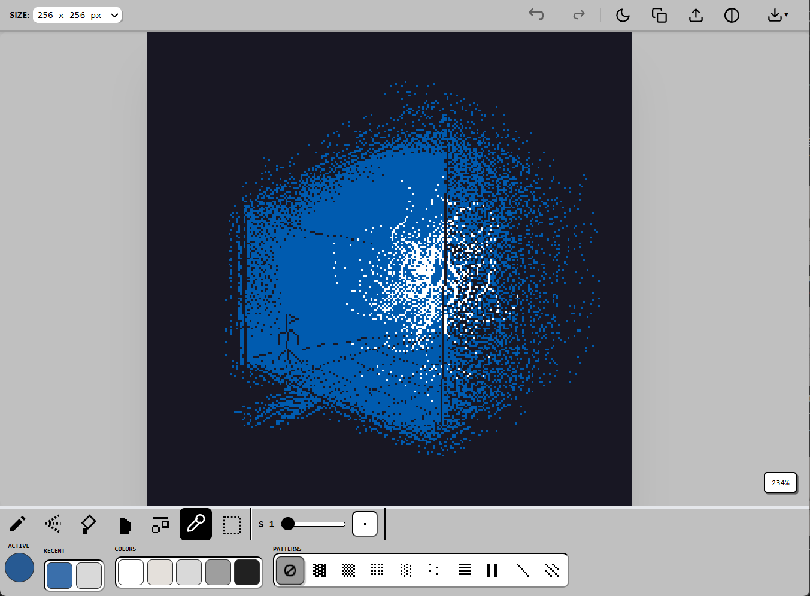Screen dimensions: 810x596
Task: Select the light dotted pattern
Action: coord(406,570)
